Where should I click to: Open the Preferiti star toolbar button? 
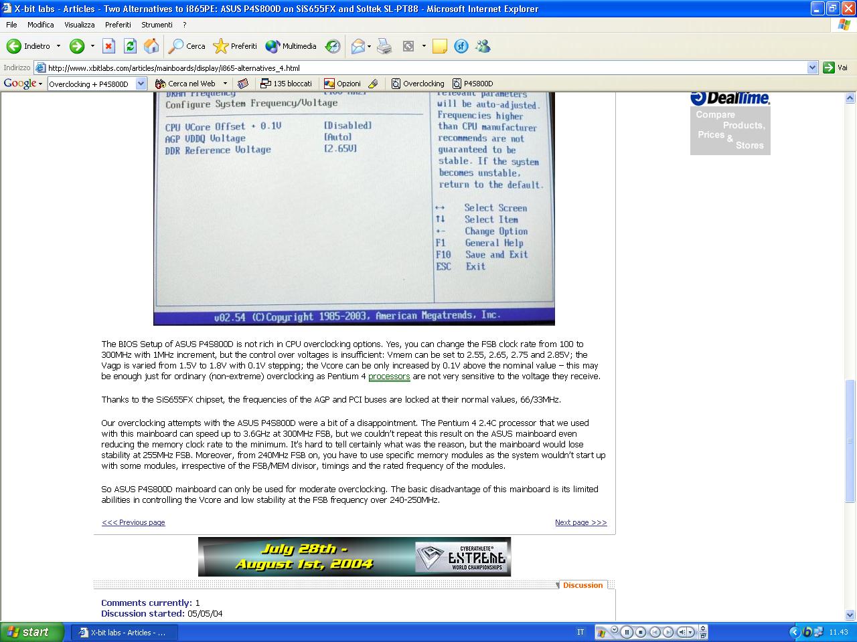(235, 46)
